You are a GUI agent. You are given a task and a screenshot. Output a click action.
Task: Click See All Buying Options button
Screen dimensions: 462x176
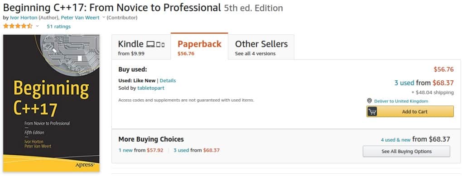pos(406,151)
